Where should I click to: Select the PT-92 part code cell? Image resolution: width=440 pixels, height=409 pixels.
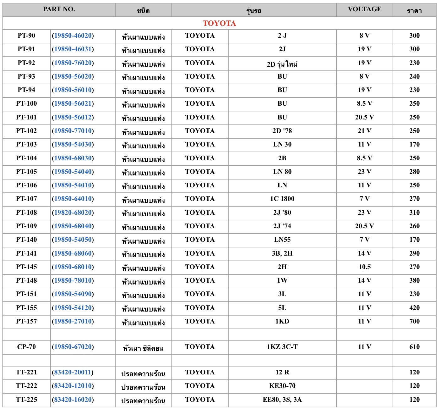coord(26,63)
